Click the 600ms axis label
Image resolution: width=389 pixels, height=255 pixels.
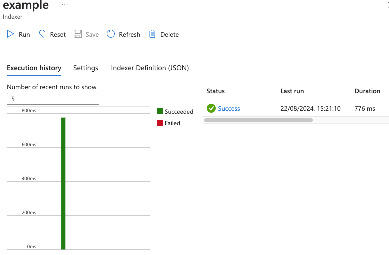click(x=29, y=145)
